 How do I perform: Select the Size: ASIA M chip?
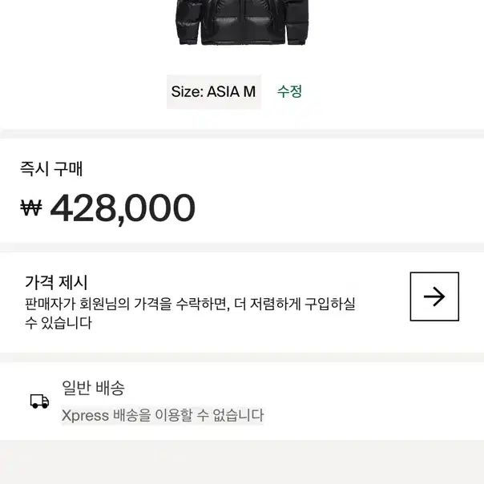tap(214, 91)
